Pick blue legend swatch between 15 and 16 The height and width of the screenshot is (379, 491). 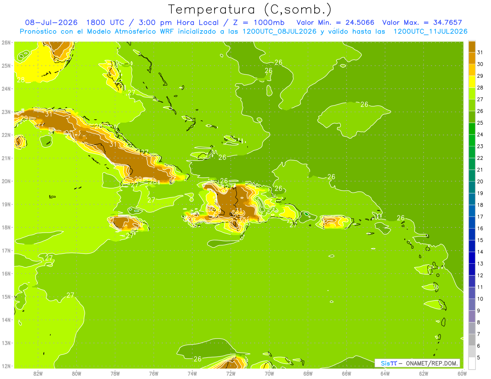tap(472, 234)
